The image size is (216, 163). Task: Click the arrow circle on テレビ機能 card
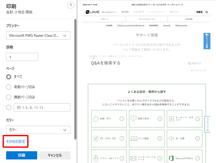click(160, 138)
